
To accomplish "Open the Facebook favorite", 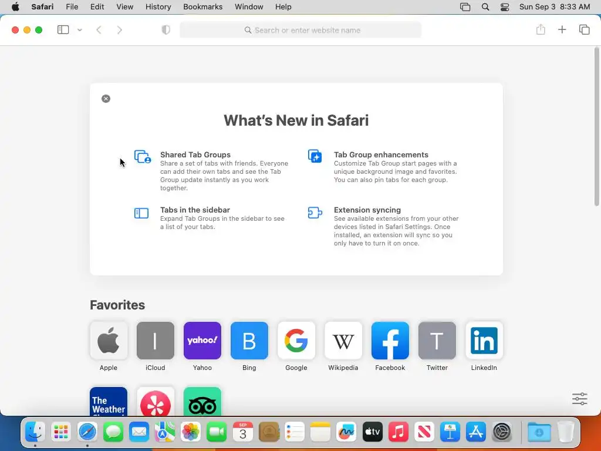I will (x=390, y=341).
